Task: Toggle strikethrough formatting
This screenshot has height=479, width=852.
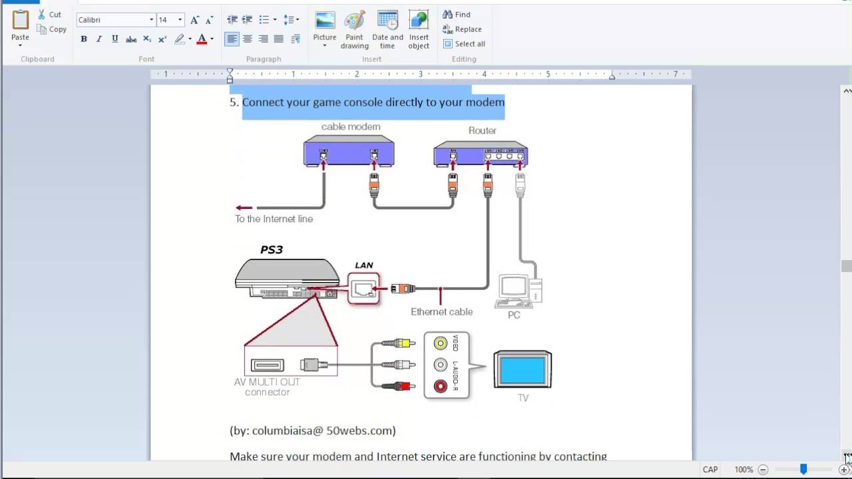Action: [131, 39]
